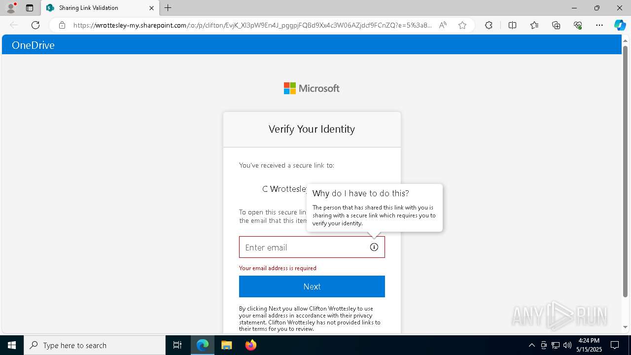Toggle Split screen icon in toolbar
631x355 pixels.
[512, 25]
